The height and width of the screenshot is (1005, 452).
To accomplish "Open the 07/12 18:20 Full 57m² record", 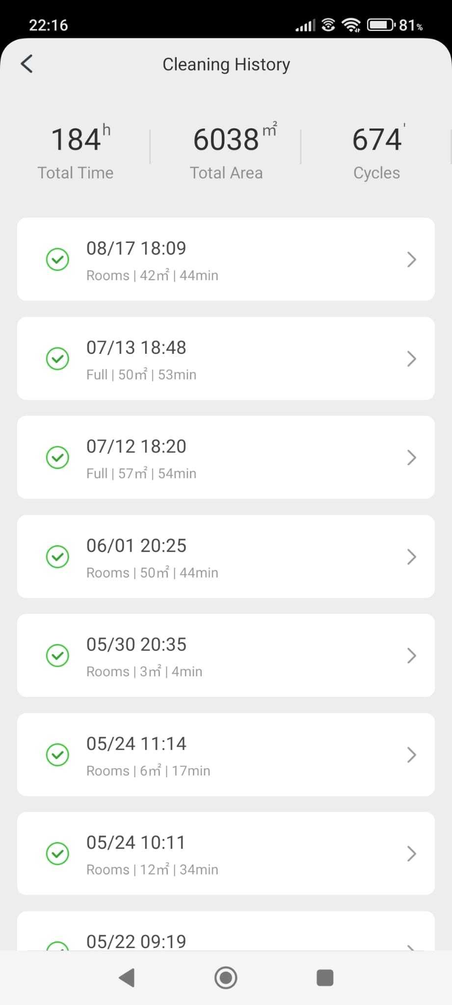I will [x=226, y=458].
